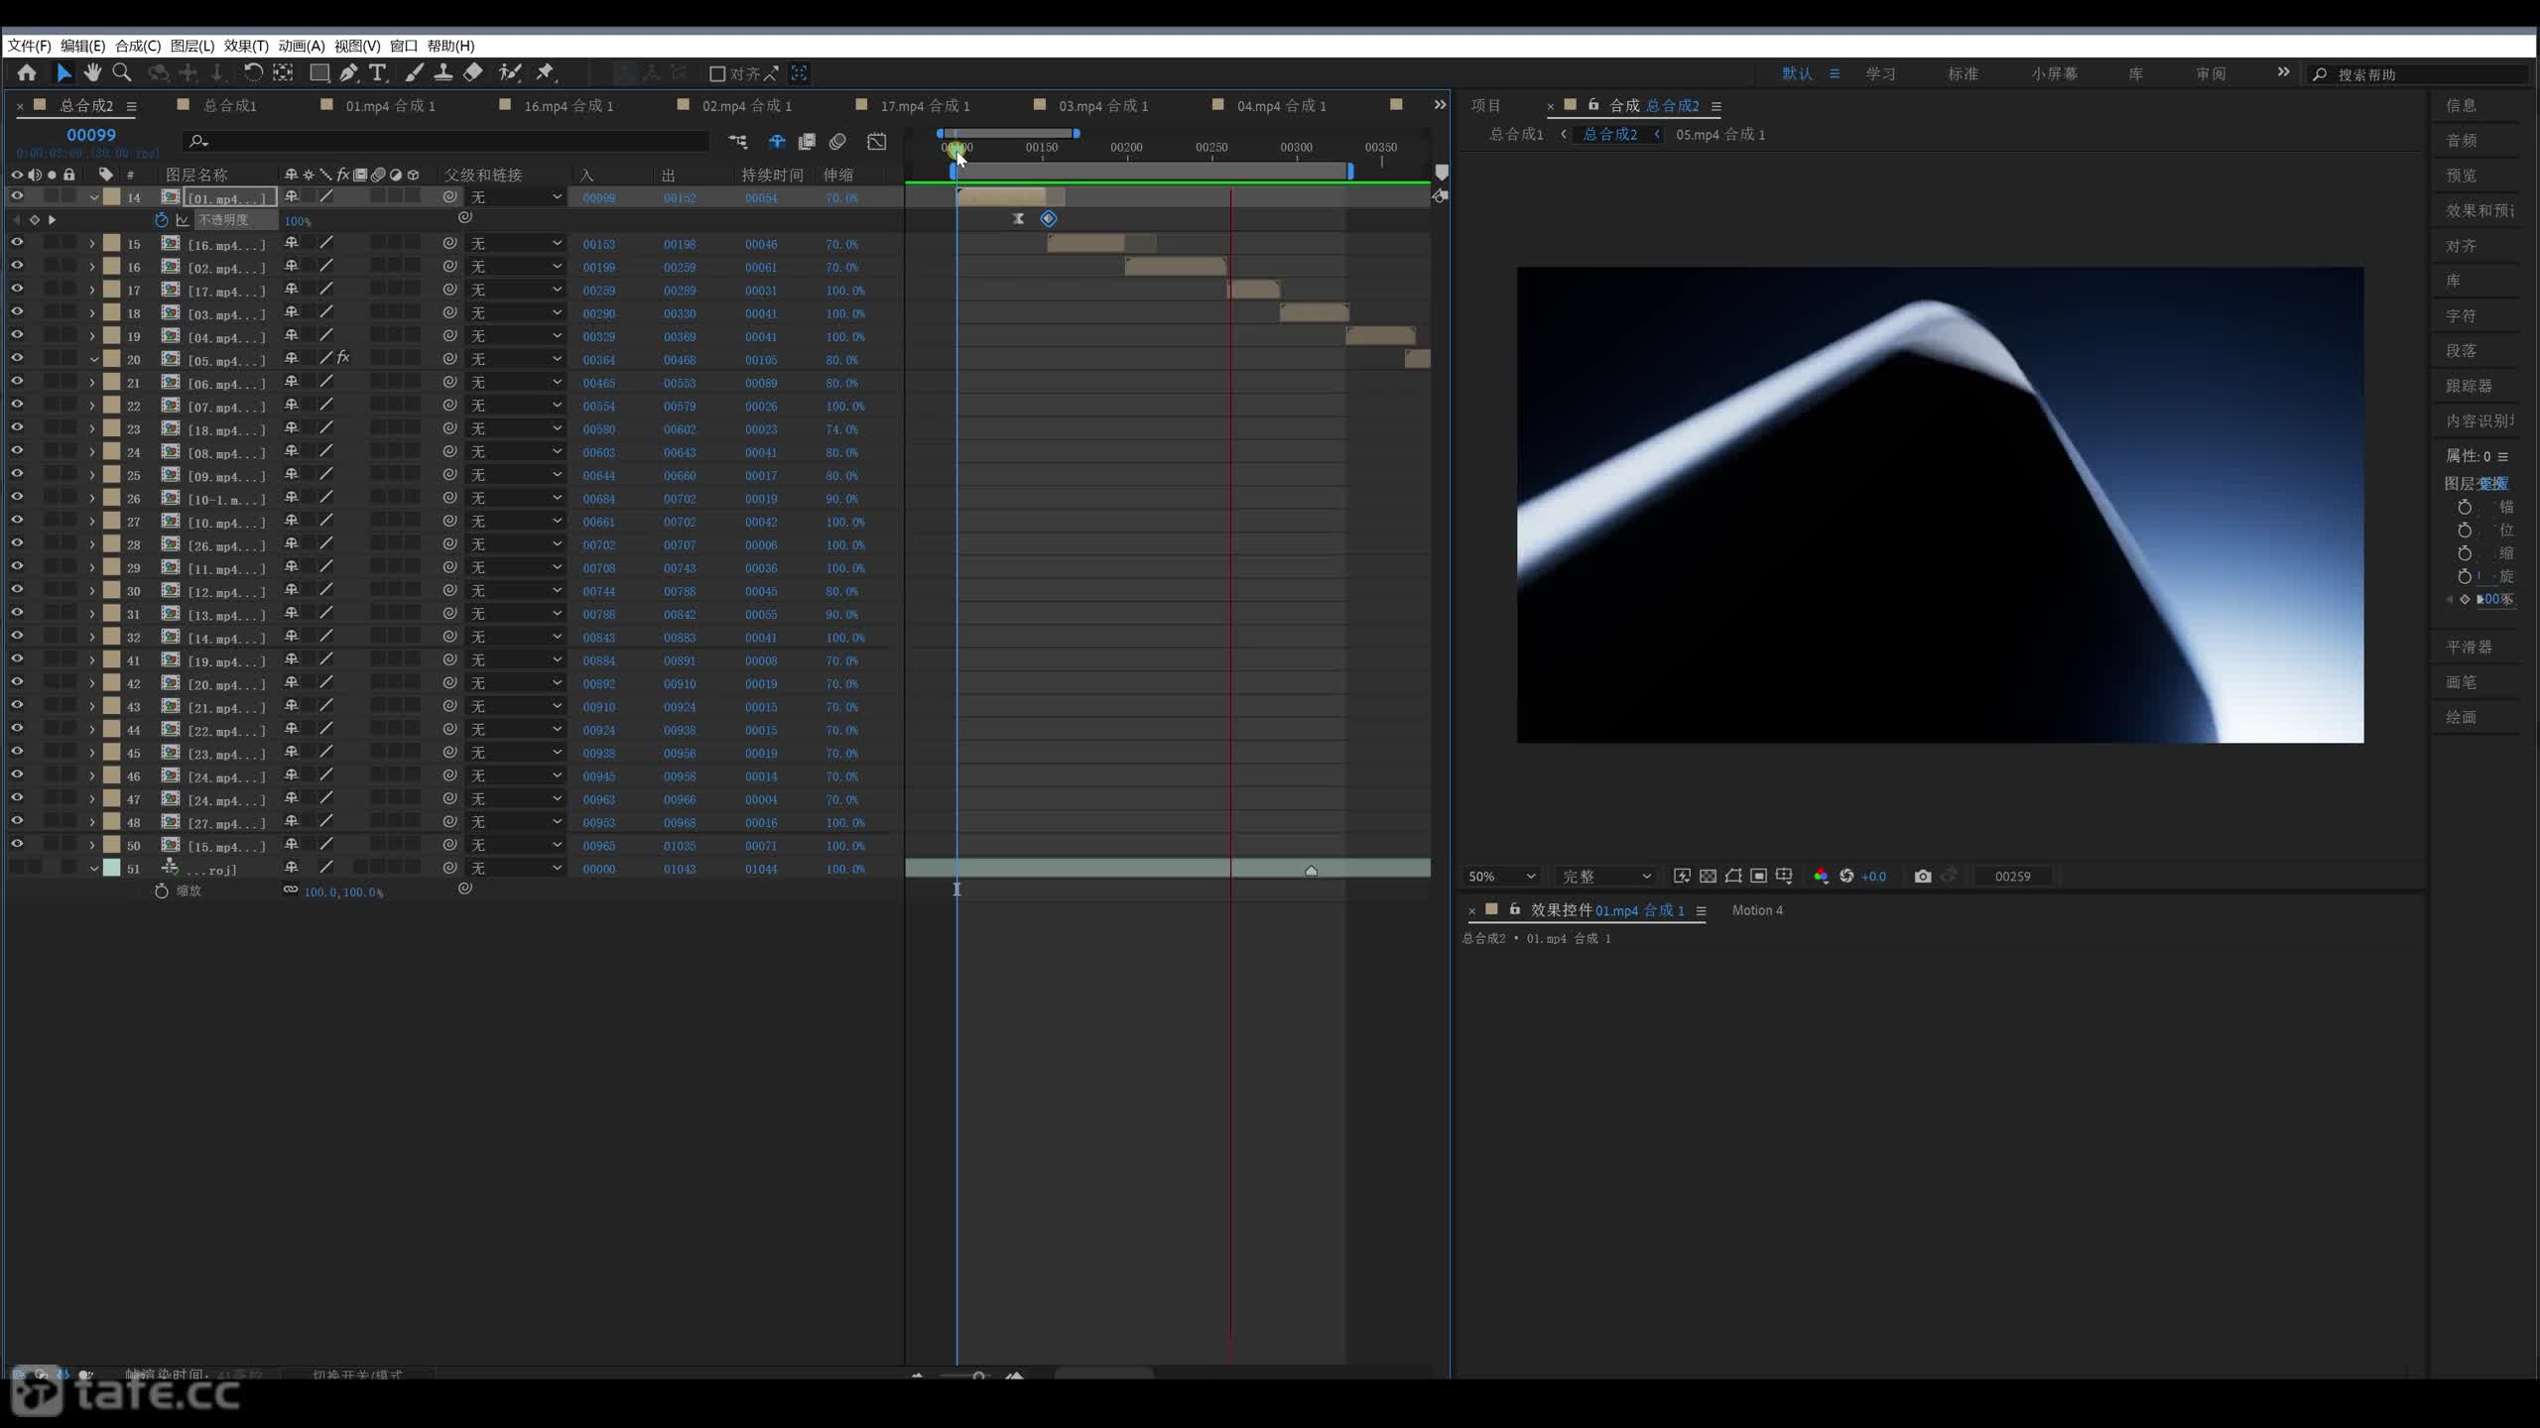The height and width of the screenshot is (1428, 2540).
Task: Select the 学习 workspace
Action: [1880, 73]
